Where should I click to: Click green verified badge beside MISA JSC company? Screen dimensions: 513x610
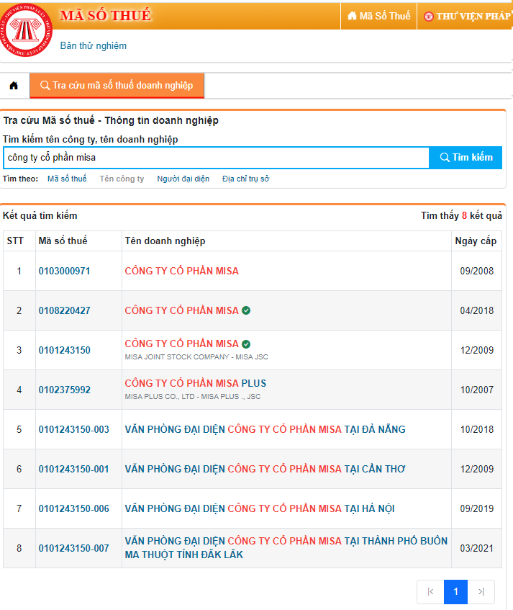click(246, 344)
